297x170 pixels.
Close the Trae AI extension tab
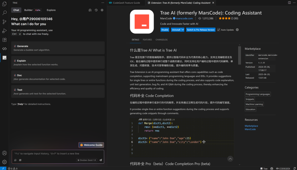[213, 3]
